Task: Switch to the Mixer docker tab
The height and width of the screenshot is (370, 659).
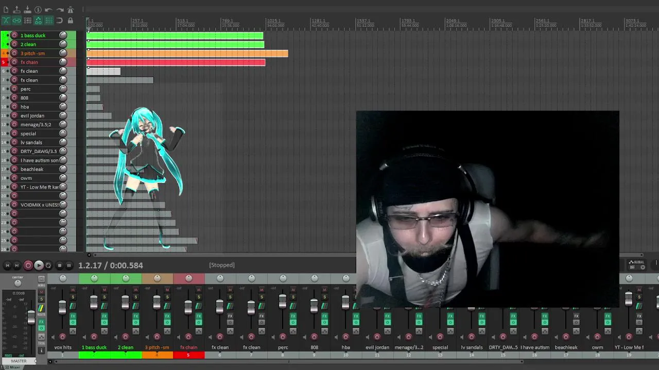Action: coord(14,367)
